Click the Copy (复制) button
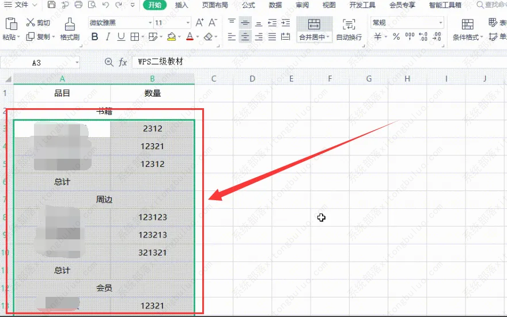The image size is (507, 317). (40, 37)
